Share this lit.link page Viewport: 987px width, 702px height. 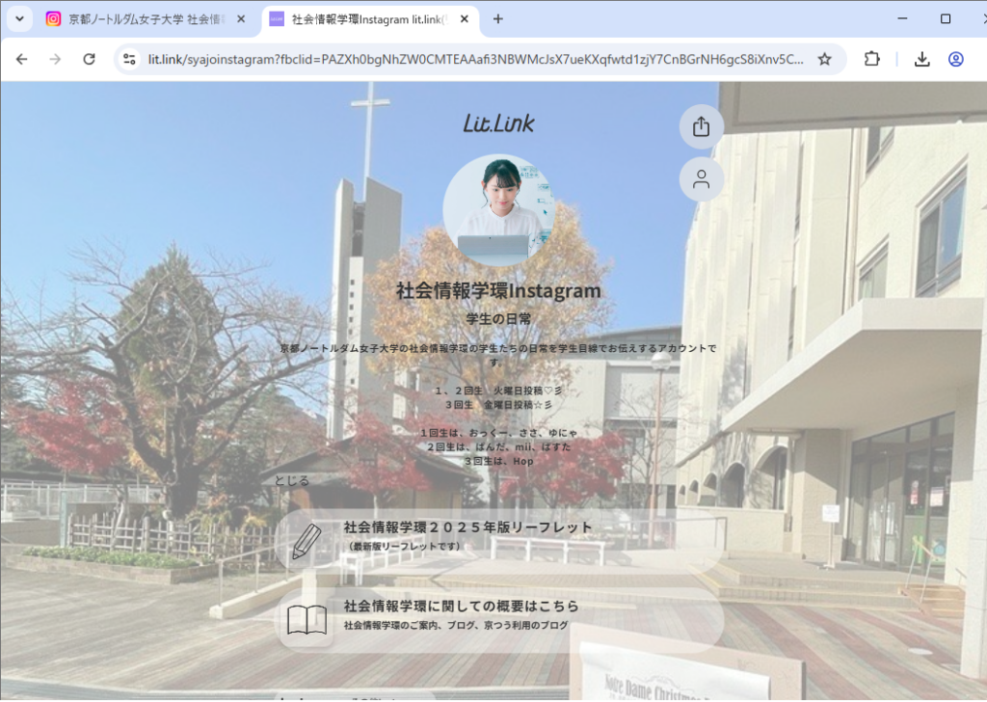click(702, 126)
